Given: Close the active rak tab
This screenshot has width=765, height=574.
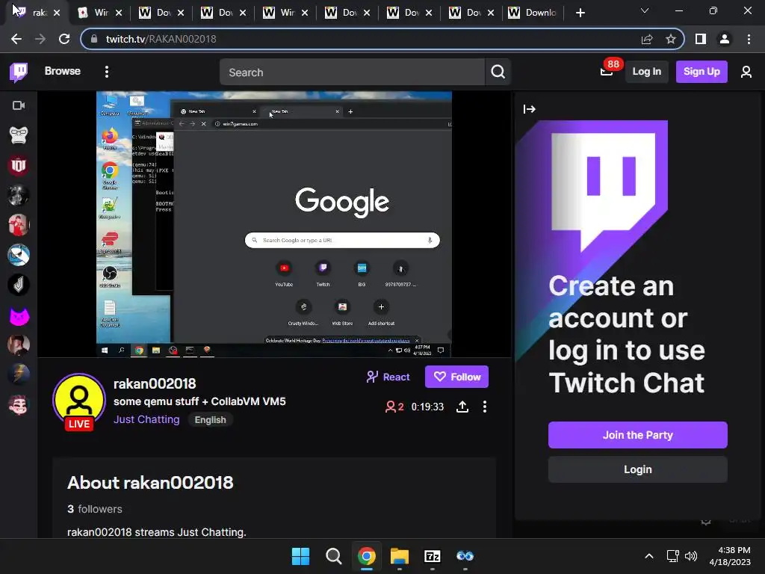Looking at the screenshot, I should [57, 13].
